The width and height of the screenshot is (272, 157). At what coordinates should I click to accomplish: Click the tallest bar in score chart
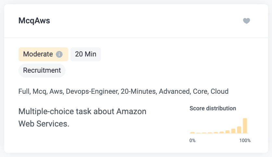[x=245, y=126]
